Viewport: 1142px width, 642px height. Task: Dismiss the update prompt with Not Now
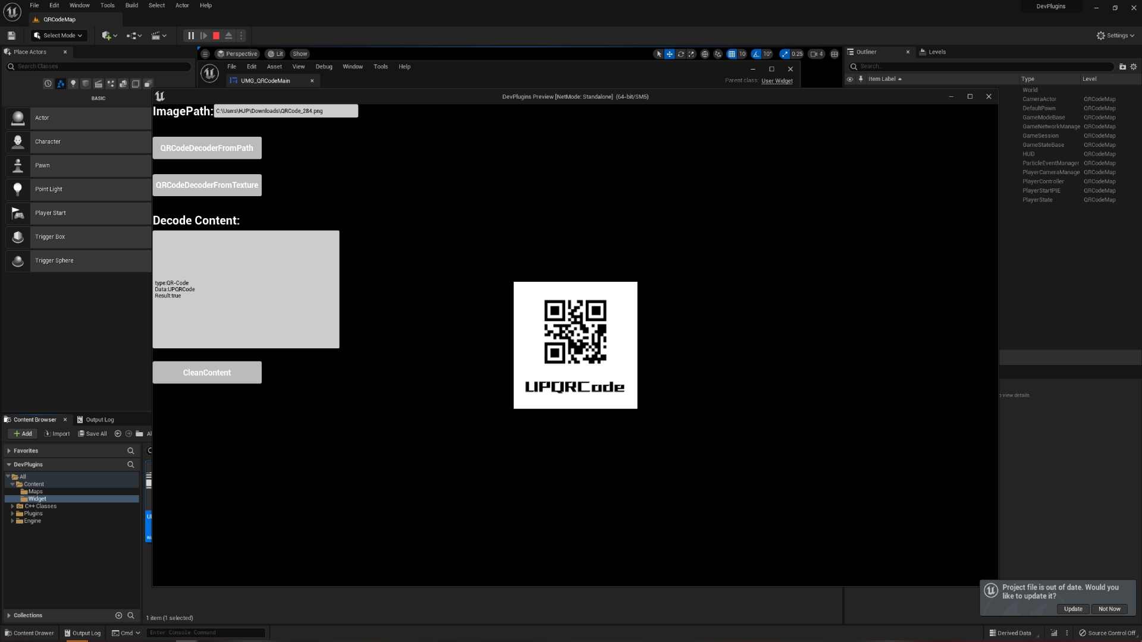1109,609
